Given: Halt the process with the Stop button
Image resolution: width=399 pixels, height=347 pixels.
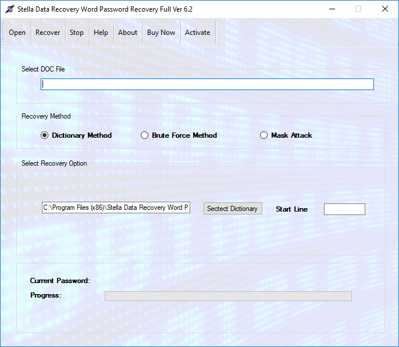Looking at the screenshot, I should pos(77,33).
